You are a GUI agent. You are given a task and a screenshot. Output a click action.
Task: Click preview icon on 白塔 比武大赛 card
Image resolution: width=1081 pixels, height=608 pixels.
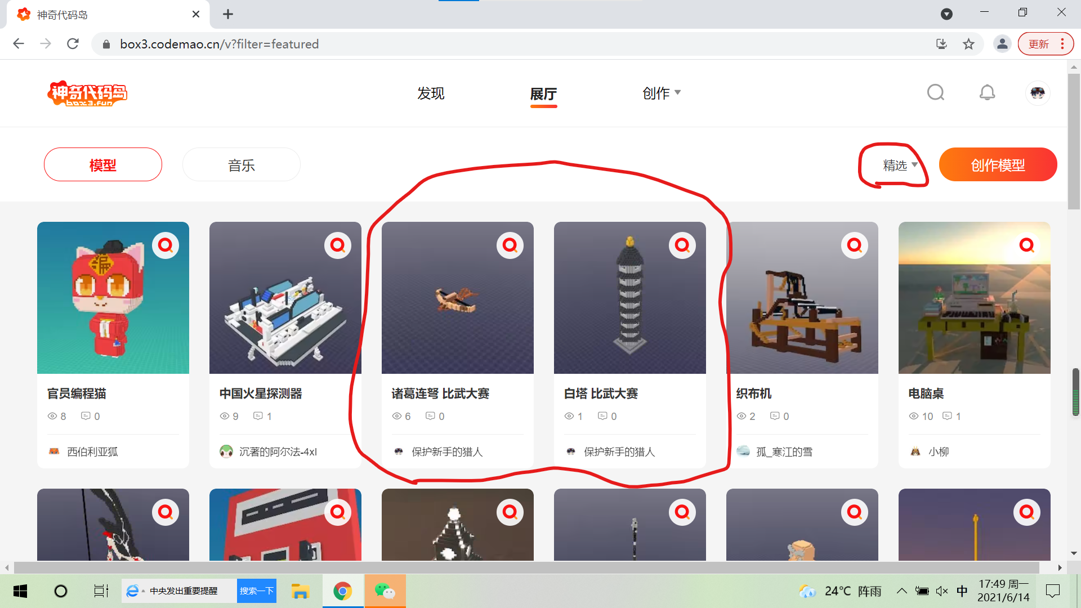(x=682, y=245)
